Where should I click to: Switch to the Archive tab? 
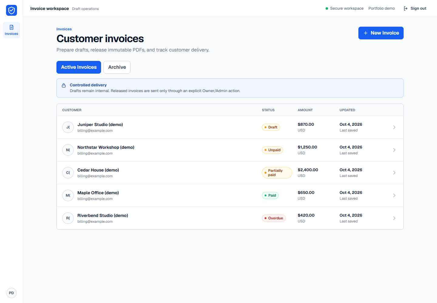117,67
